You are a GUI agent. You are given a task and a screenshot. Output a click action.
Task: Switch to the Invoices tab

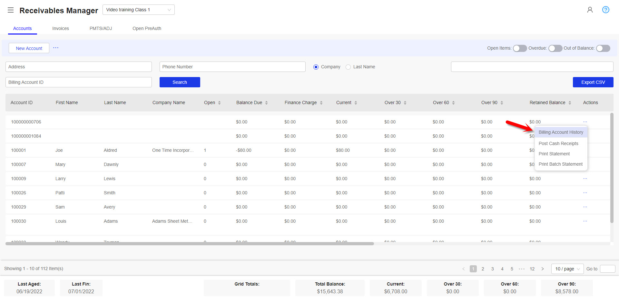point(61,28)
